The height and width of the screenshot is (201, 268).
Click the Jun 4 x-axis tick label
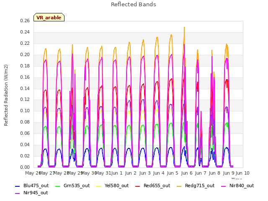[x=159, y=173]
